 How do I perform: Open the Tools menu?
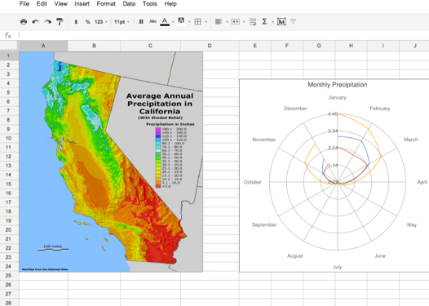pos(149,4)
